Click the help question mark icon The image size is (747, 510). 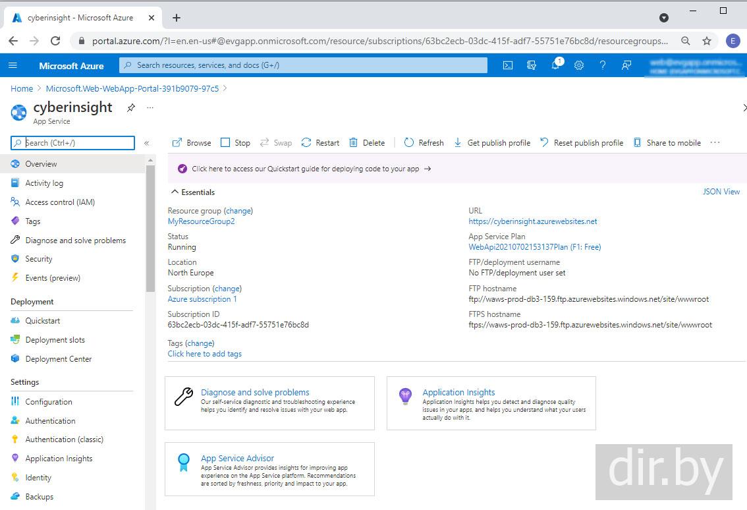point(602,65)
